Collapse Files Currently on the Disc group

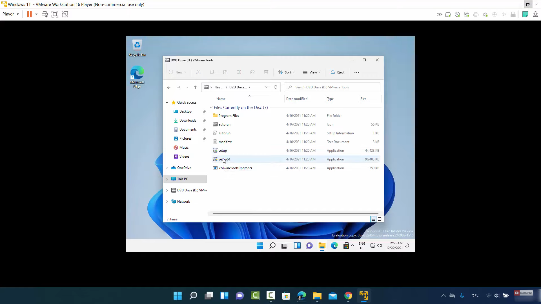(x=211, y=108)
